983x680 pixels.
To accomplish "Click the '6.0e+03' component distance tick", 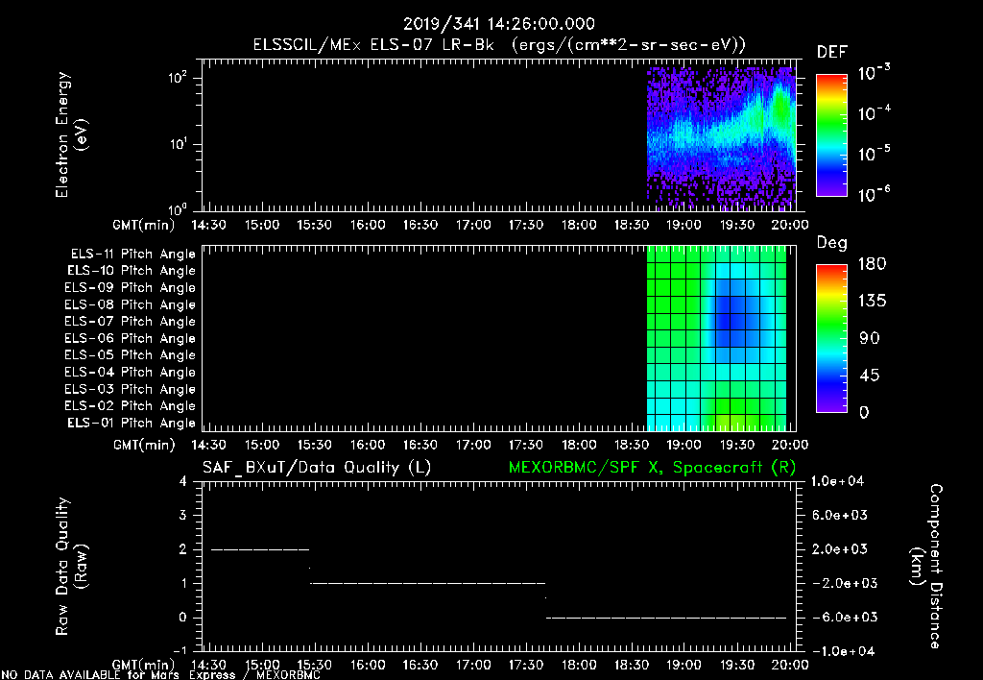I will 840,515.
